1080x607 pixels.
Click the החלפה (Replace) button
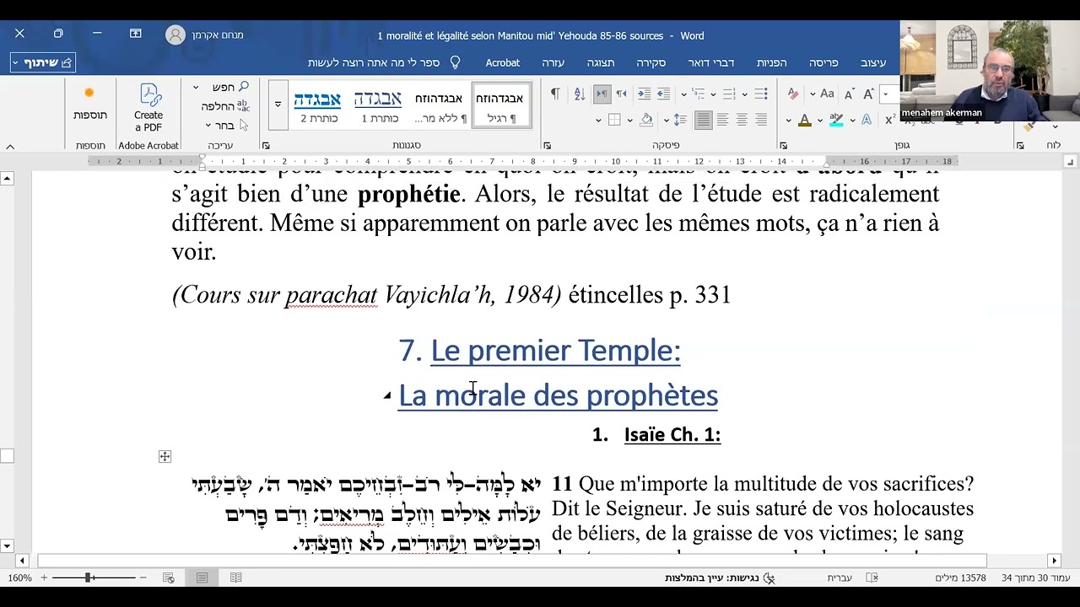tap(224, 106)
